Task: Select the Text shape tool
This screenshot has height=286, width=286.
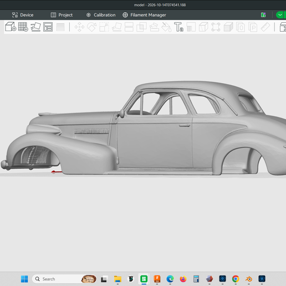Action: (178, 27)
